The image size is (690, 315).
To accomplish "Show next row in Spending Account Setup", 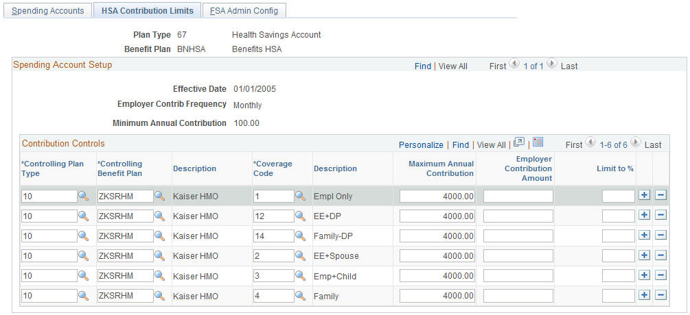I will 552,64.
